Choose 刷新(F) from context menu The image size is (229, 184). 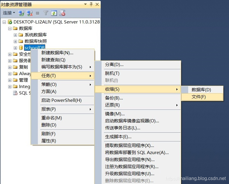click(63, 134)
